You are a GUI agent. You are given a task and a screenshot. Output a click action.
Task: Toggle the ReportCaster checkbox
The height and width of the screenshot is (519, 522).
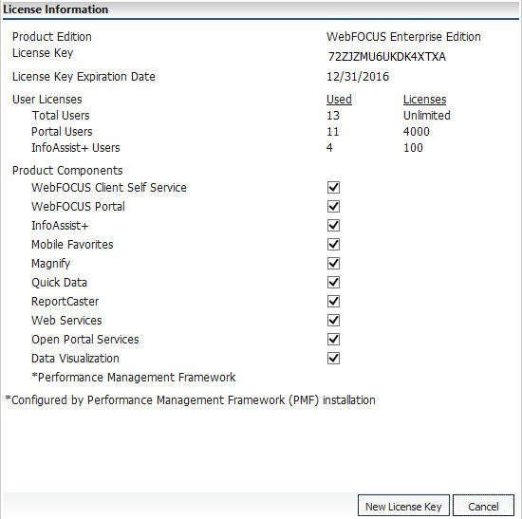[333, 302]
